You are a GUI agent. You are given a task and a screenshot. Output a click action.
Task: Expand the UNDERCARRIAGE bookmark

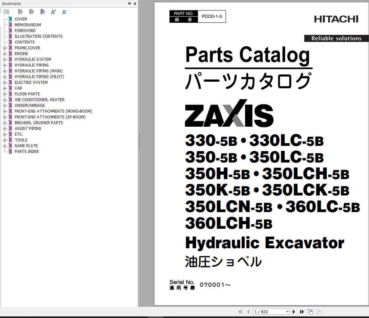click(x=4, y=106)
